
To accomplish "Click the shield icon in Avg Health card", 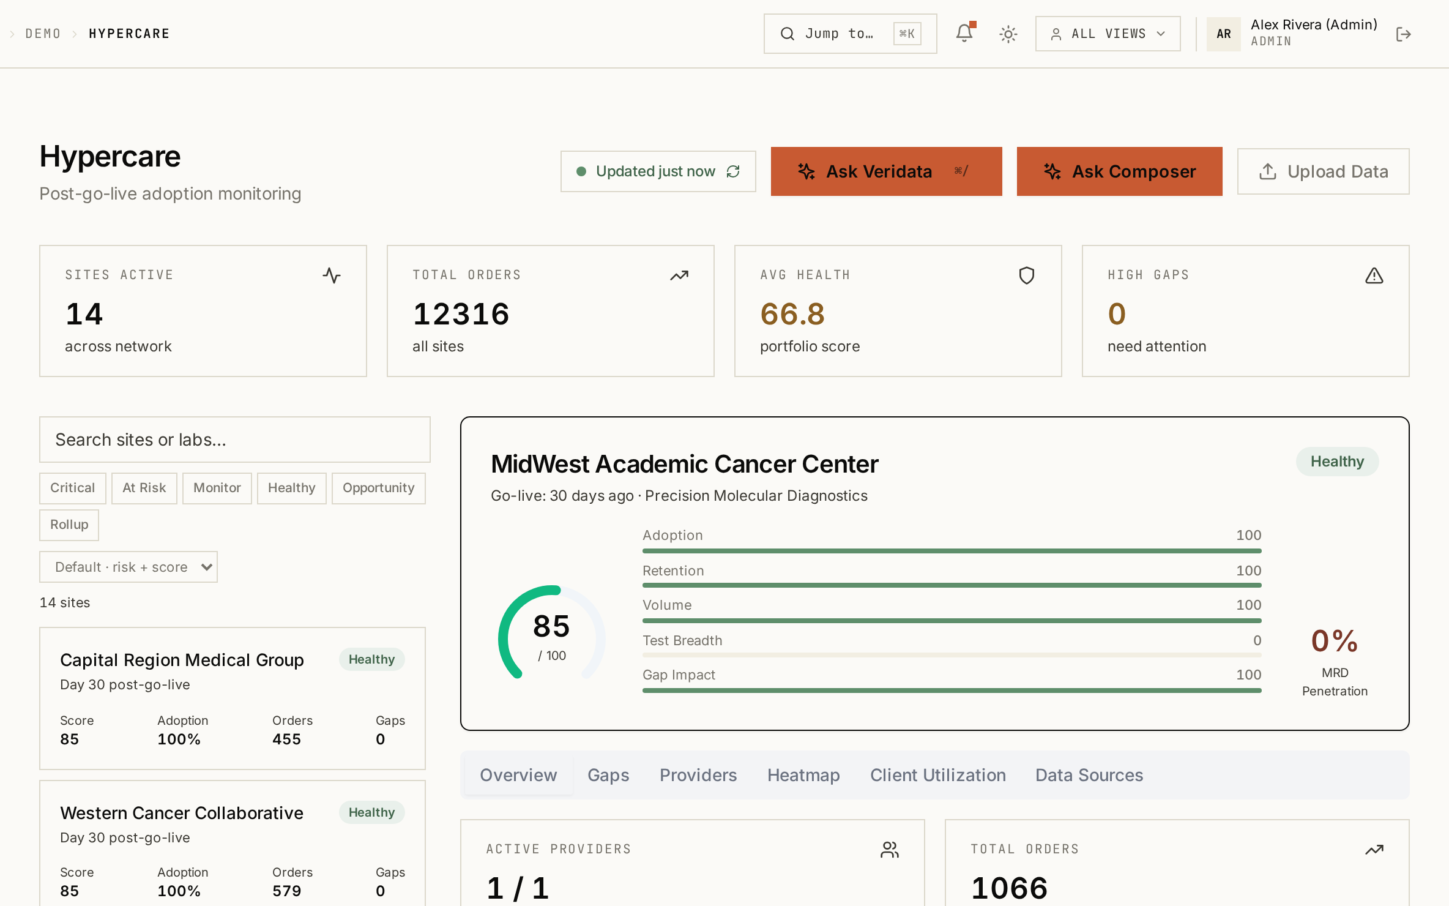I will click(x=1027, y=275).
